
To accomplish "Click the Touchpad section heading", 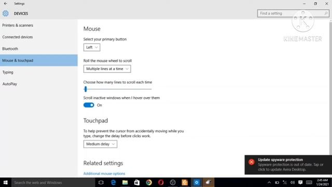I will pyautogui.click(x=95, y=121).
